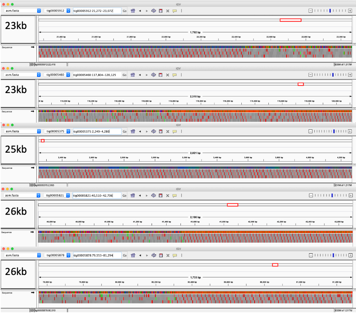Zoom out with minus in tig00005912 window
The height and width of the screenshot is (313, 356).
310,11
